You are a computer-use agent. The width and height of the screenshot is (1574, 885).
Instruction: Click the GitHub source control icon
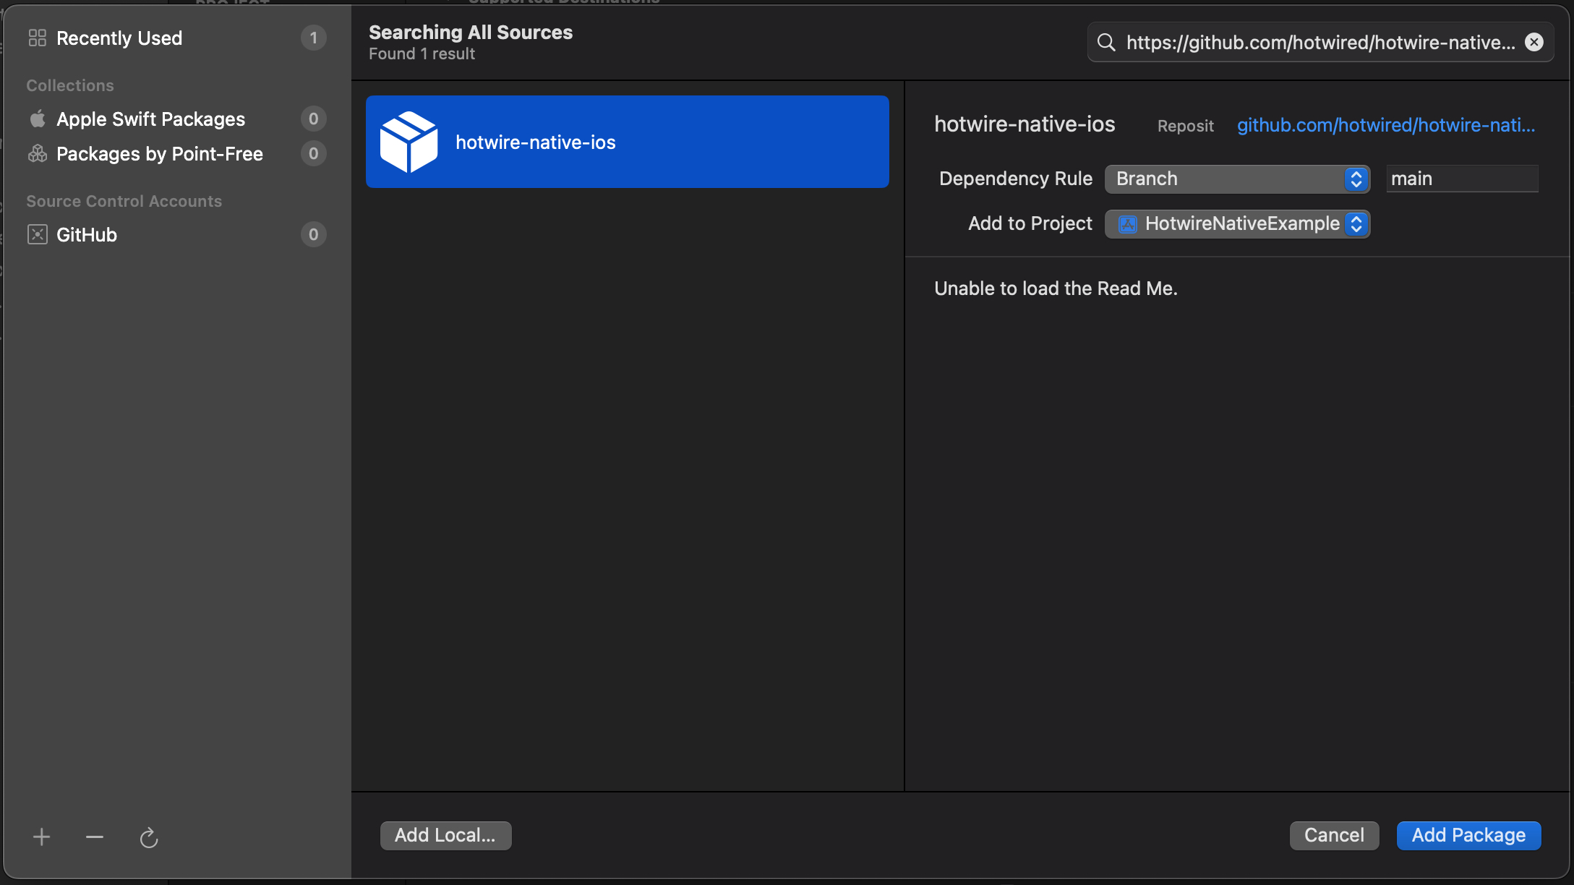tap(38, 234)
